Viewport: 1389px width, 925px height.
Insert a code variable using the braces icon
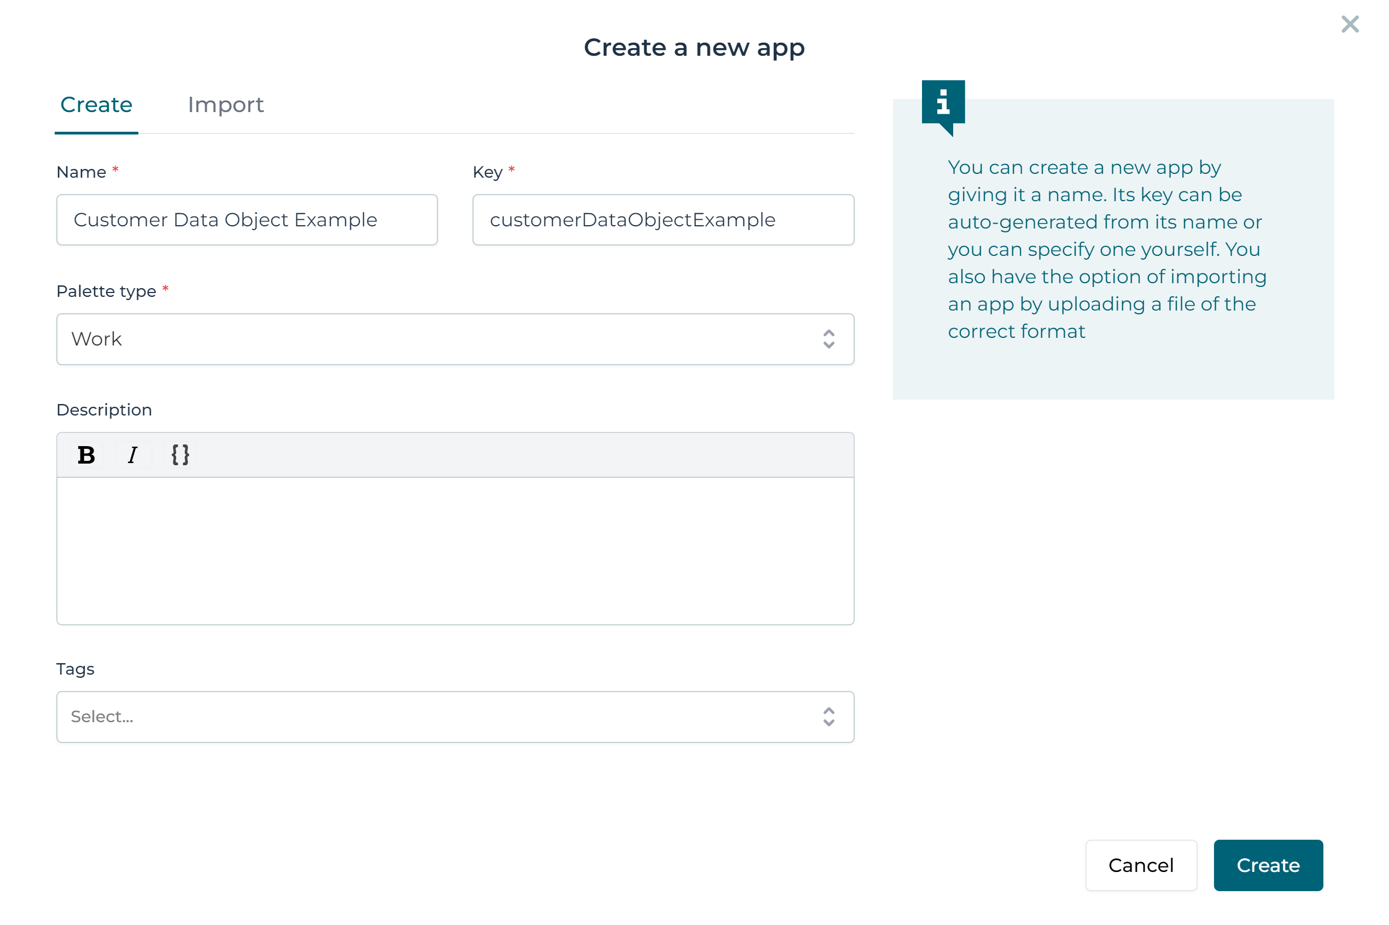pyautogui.click(x=180, y=454)
